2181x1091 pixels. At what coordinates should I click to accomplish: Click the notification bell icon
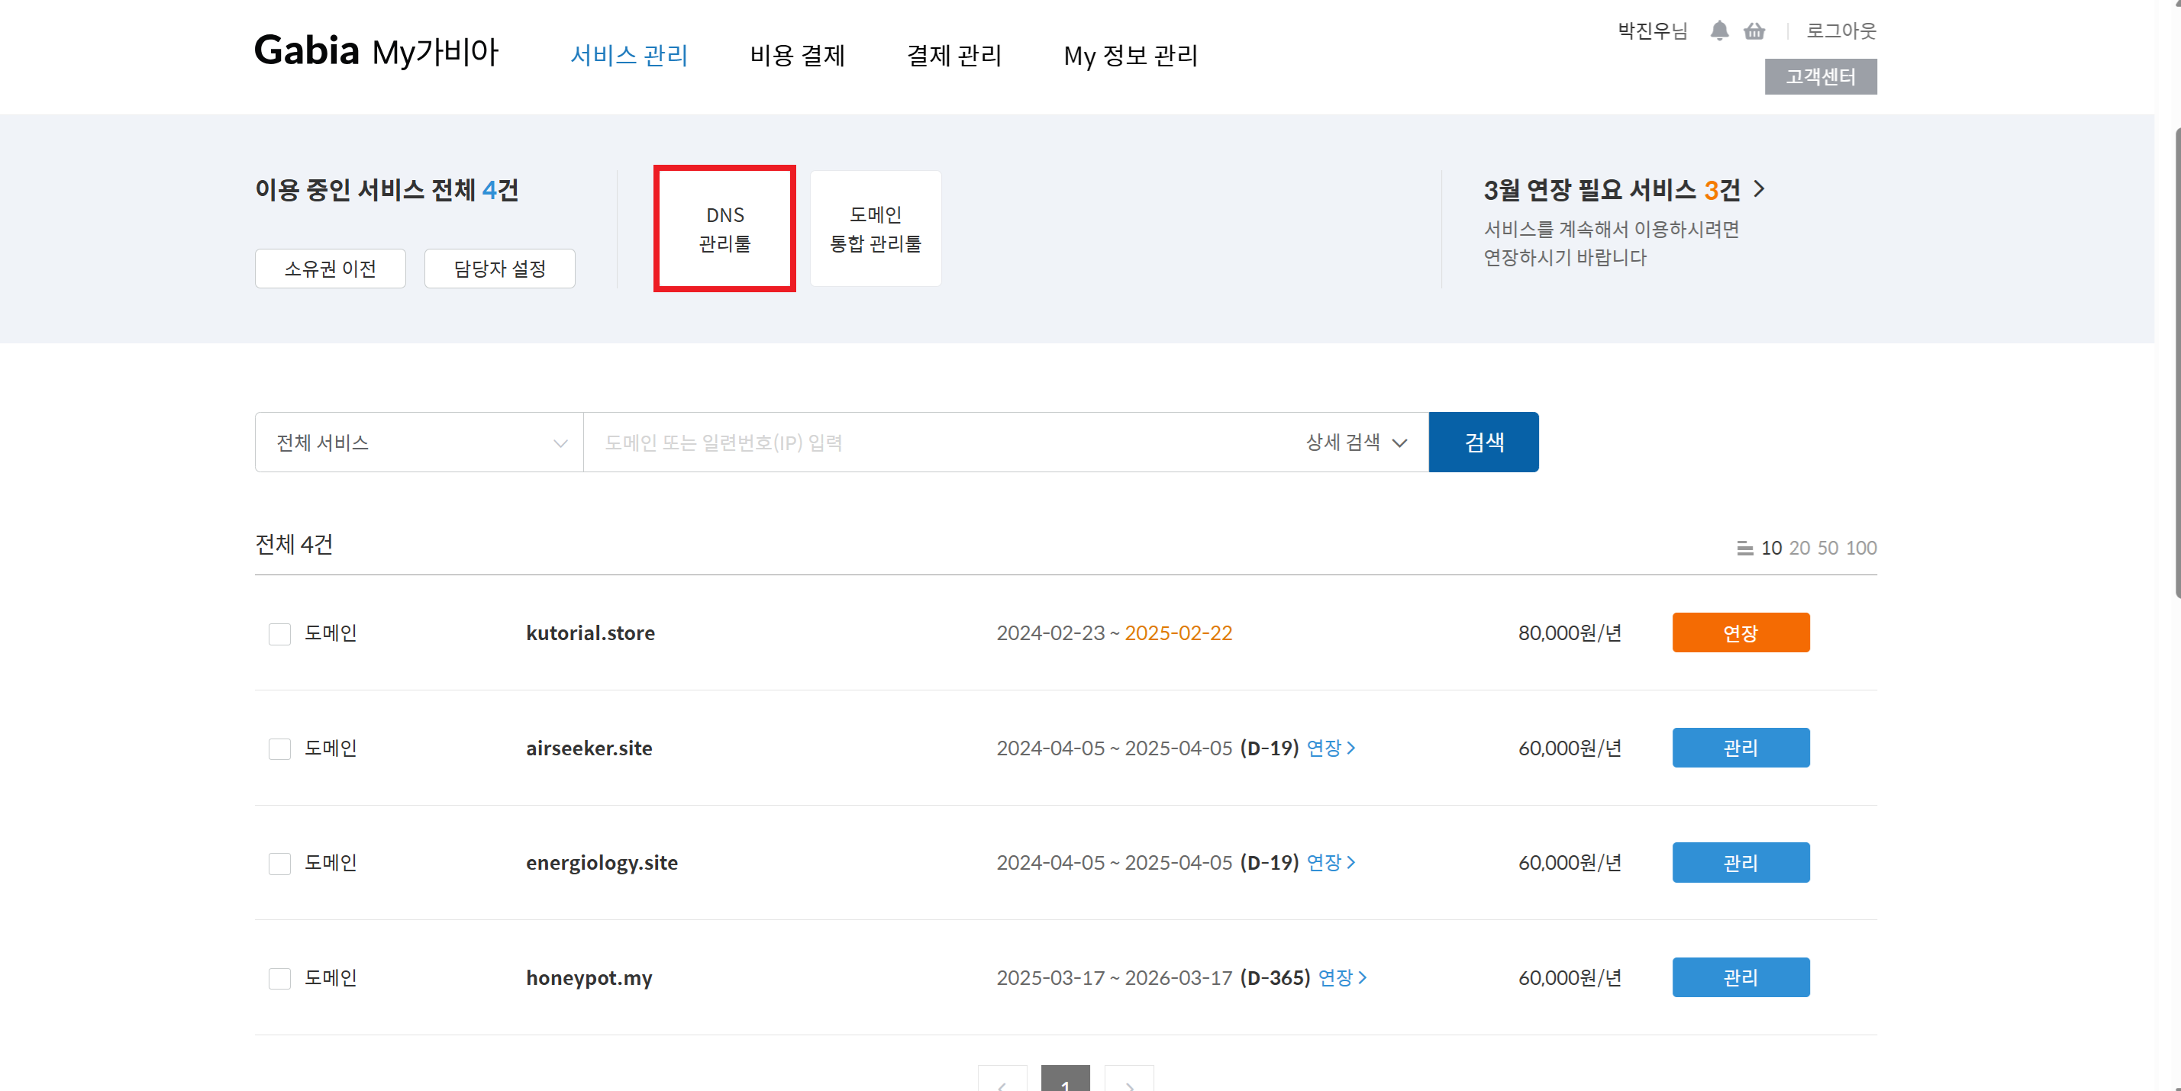click(1718, 31)
